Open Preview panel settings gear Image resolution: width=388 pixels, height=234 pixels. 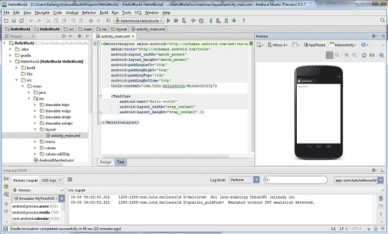tap(374, 36)
